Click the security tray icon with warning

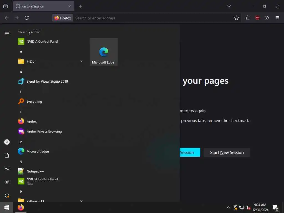click(x=235, y=207)
